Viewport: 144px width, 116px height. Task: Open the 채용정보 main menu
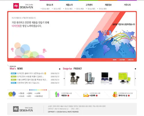pyautogui.click(x=108, y=5)
